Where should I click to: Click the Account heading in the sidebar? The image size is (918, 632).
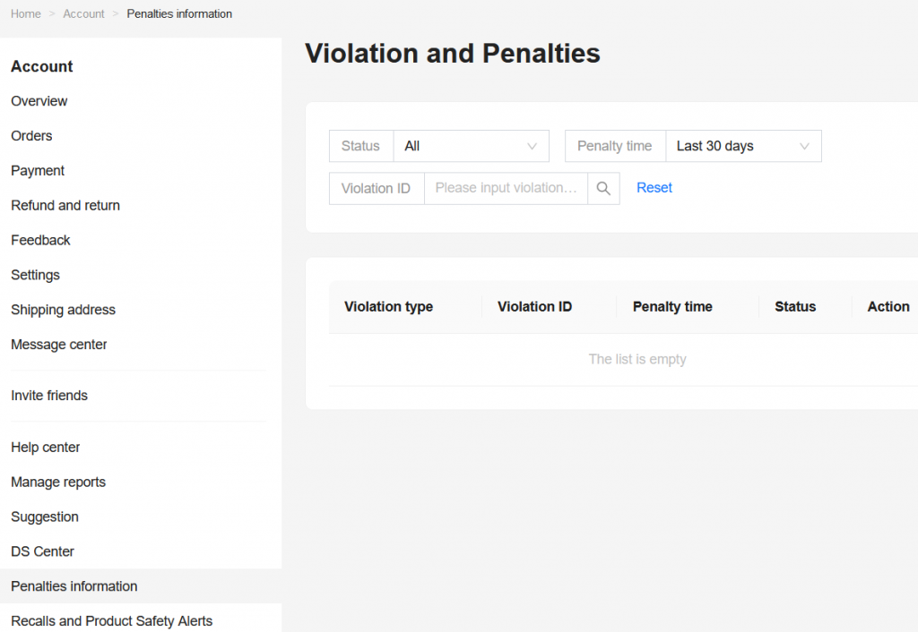42,66
